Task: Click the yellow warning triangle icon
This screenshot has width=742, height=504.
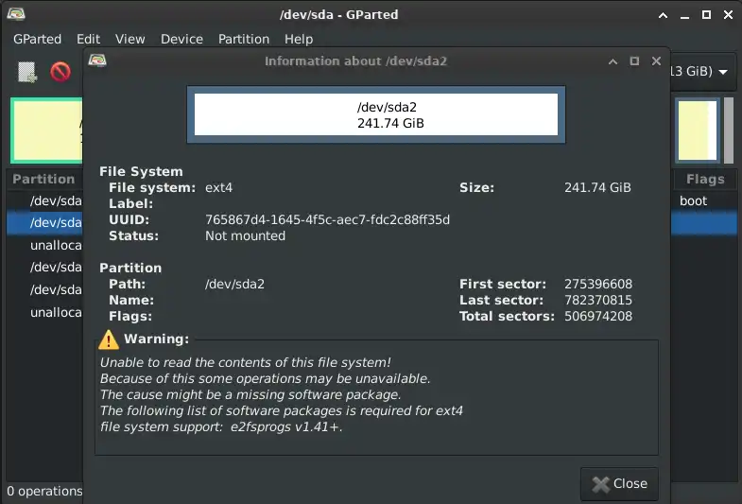Action: tap(109, 339)
